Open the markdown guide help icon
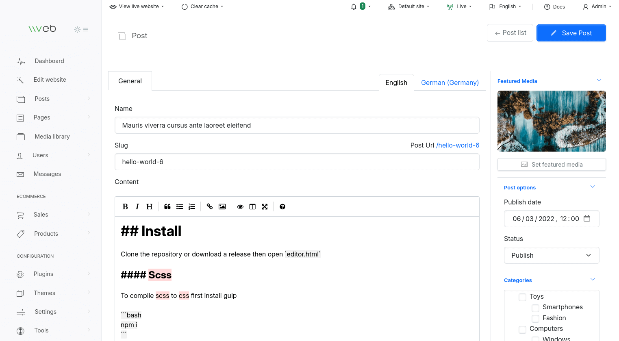619x341 pixels. click(282, 207)
